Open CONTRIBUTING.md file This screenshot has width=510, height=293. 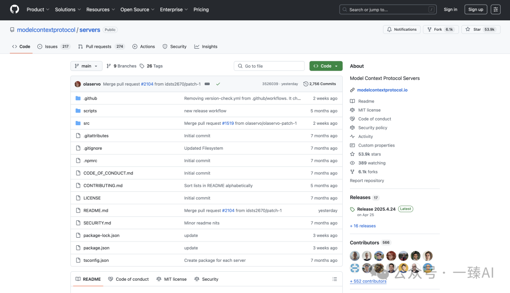click(103, 186)
